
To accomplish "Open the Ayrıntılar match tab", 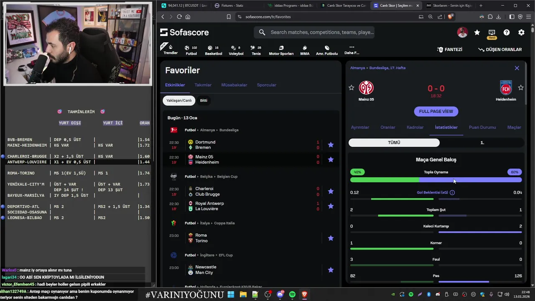I will (x=360, y=128).
